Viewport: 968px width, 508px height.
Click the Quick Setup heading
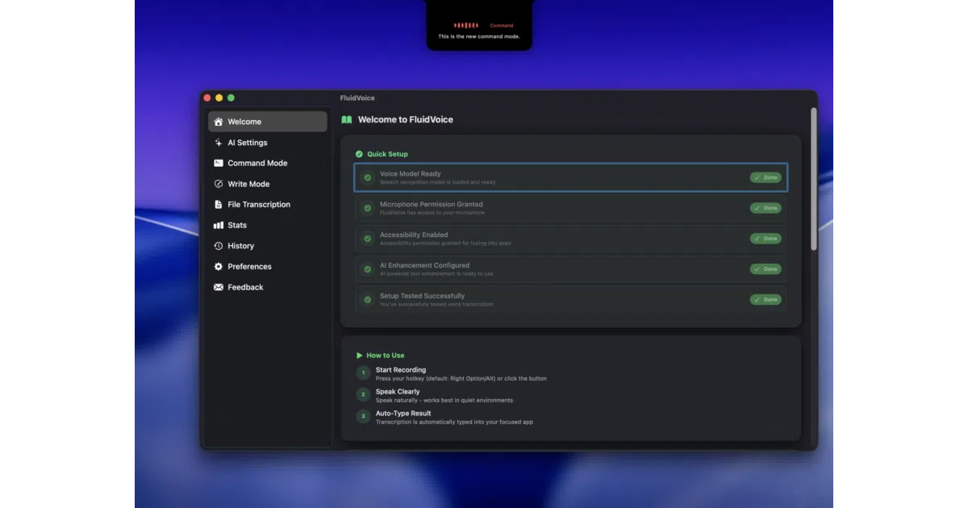coord(388,154)
